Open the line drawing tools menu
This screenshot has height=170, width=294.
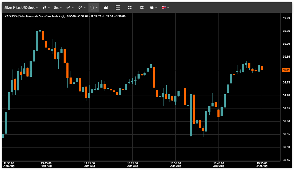click(x=68, y=8)
